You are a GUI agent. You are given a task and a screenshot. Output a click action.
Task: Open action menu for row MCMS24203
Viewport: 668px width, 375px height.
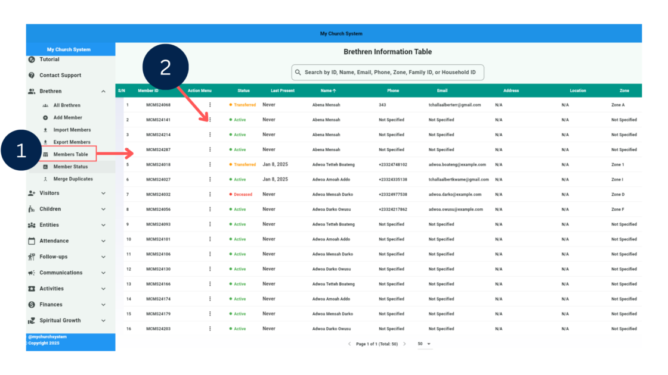(210, 329)
